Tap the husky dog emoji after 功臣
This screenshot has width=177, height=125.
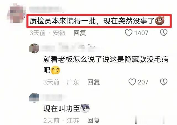[85, 108]
